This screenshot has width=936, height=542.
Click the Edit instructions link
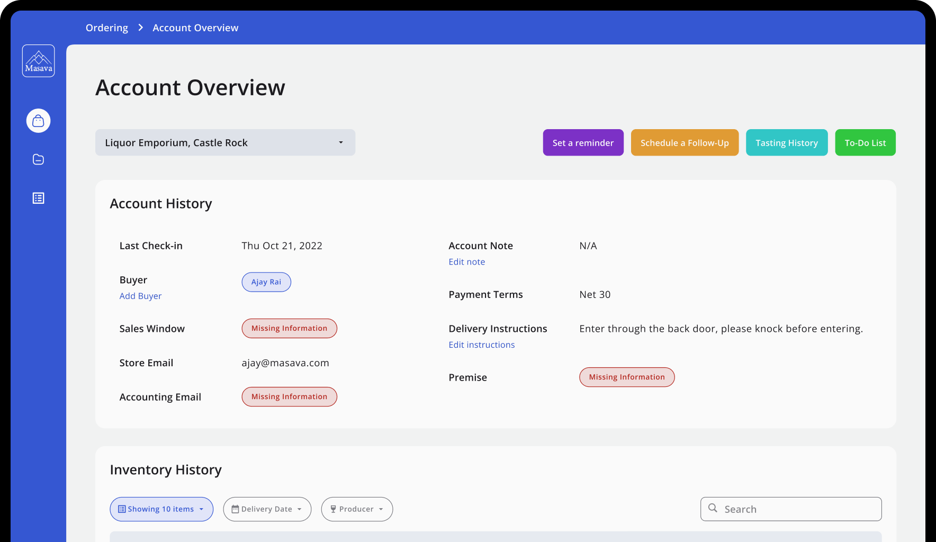tap(481, 345)
